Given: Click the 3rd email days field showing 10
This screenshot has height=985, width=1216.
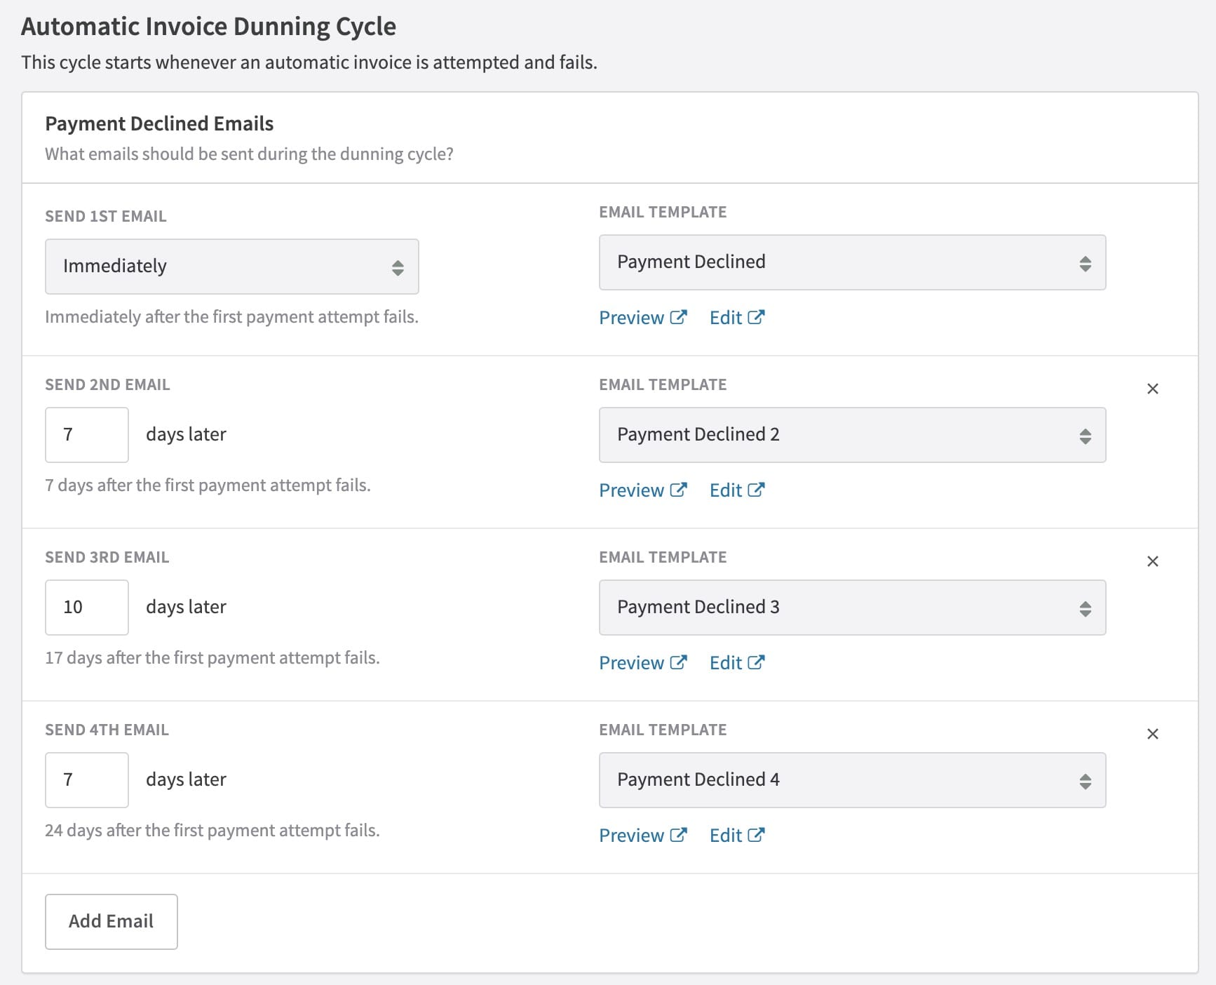Looking at the screenshot, I should (x=86, y=608).
